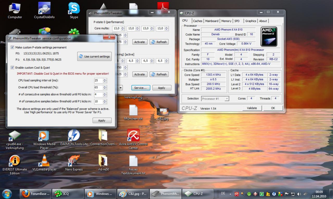Switch to the Mainboard tab in CPU-Z
Viewport: 333px width, 199px height.
pos(212,21)
